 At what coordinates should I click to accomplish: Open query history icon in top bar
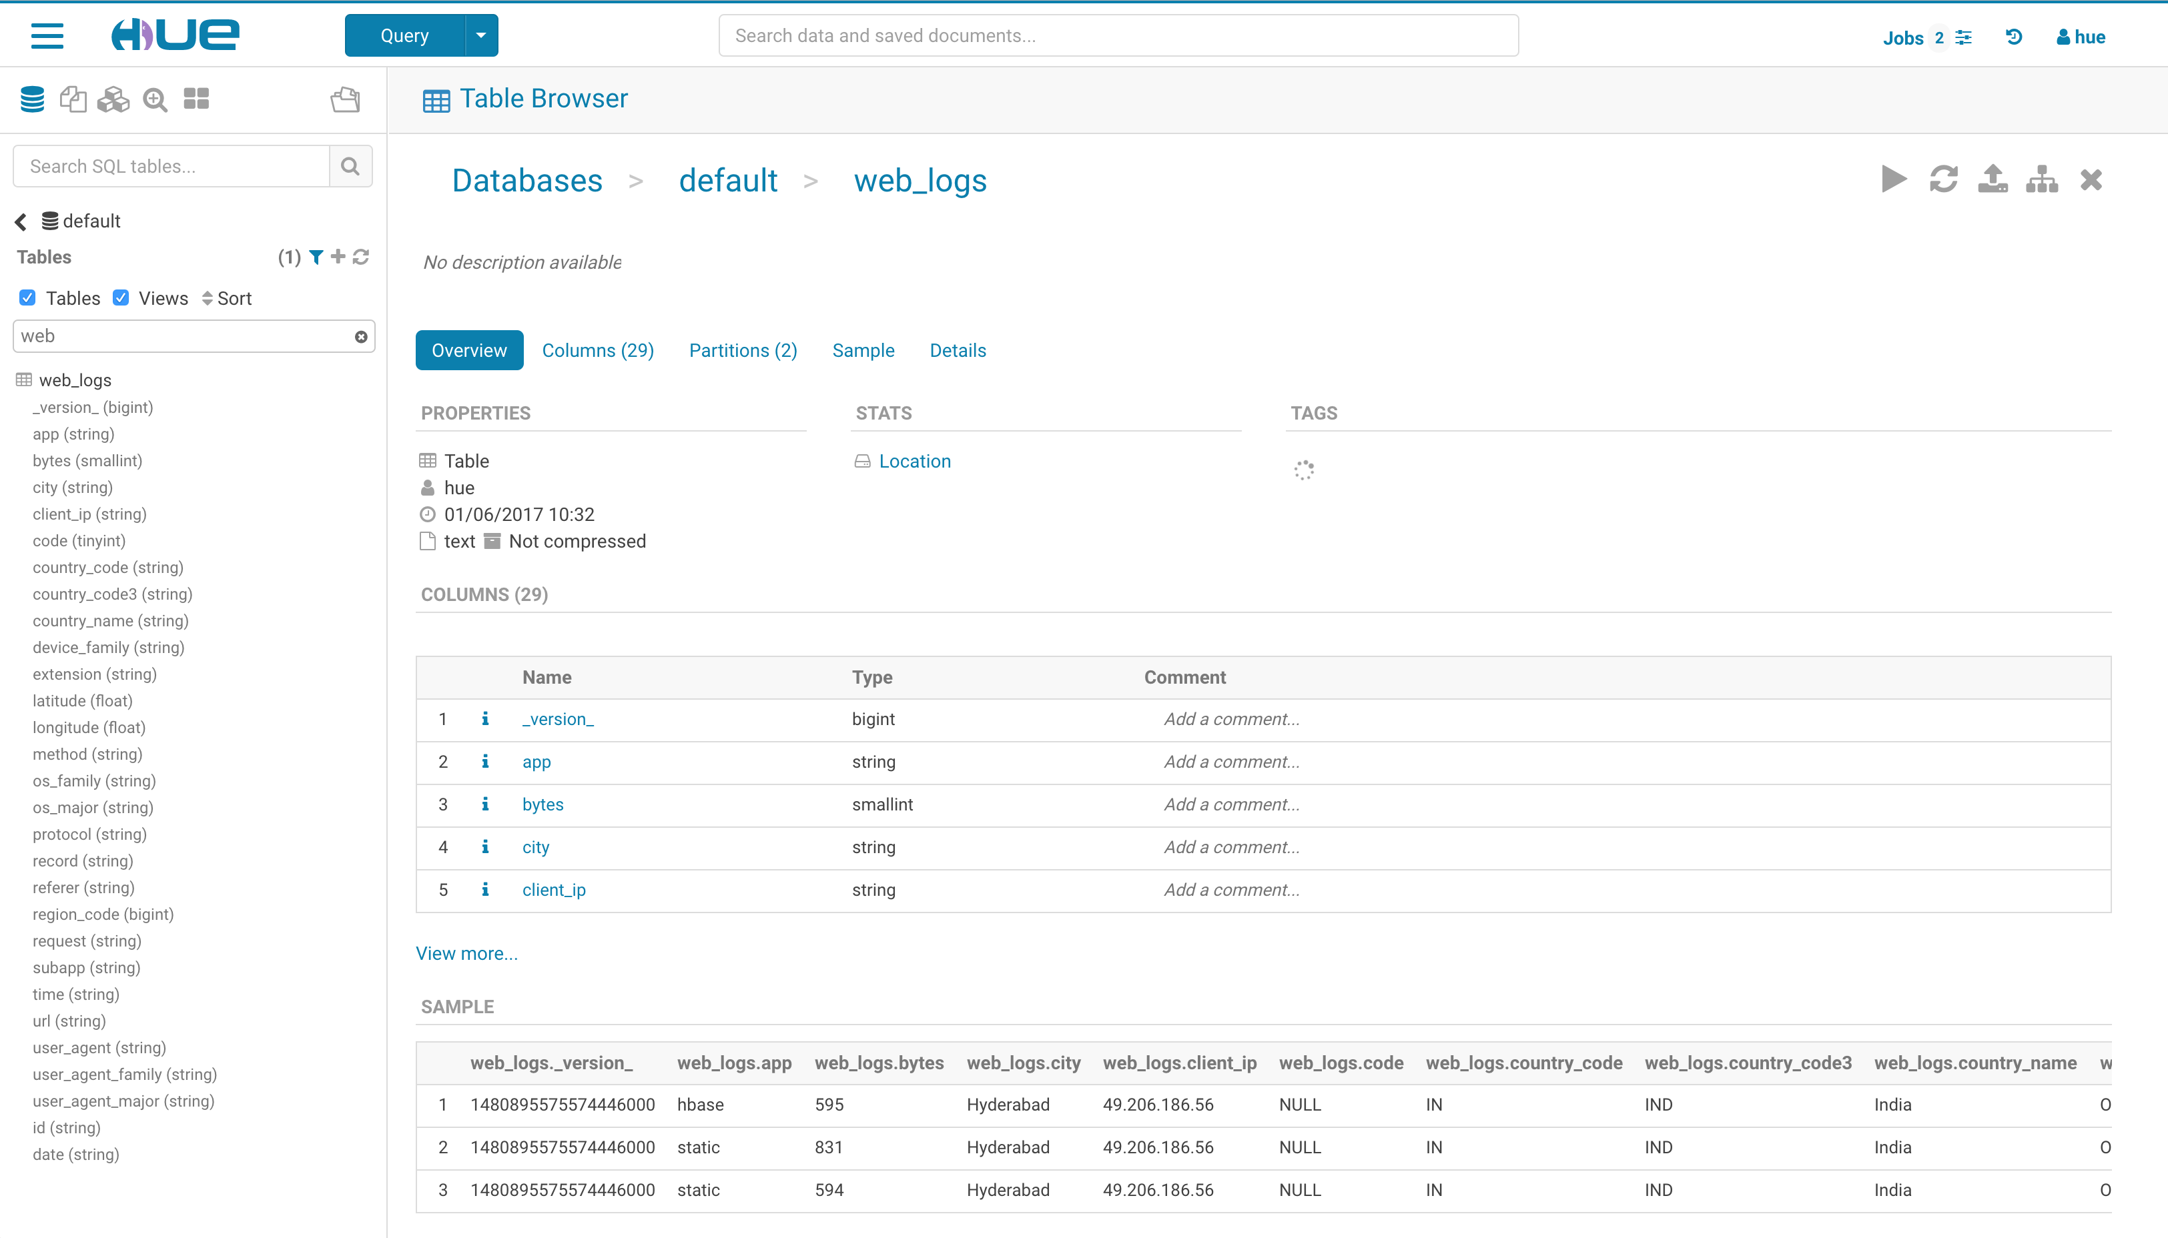tap(2013, 37)
